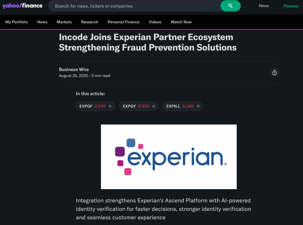303x225 pixels.
Task: Select News in the navigation bar
Action: coord(42,22)
